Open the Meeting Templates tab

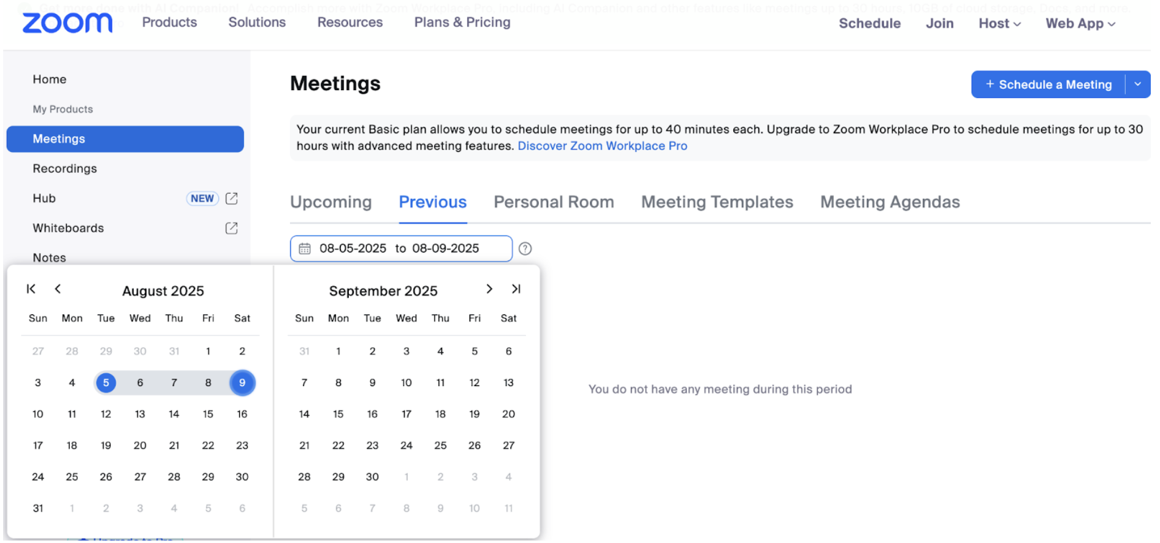tap(717, 202)
